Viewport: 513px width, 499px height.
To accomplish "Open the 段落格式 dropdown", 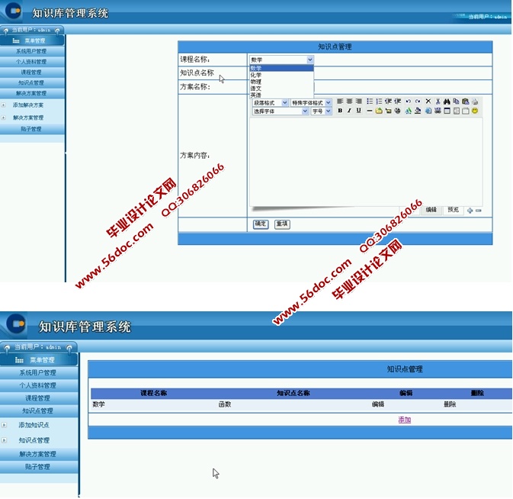I will point(271,102).
